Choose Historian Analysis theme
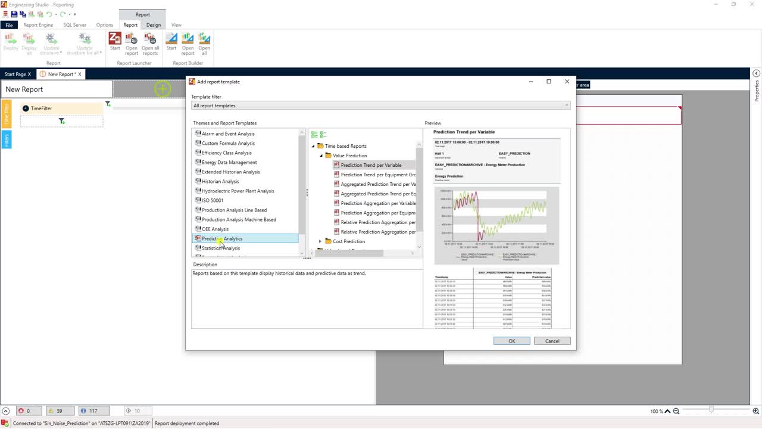 [x=220, y=181]
